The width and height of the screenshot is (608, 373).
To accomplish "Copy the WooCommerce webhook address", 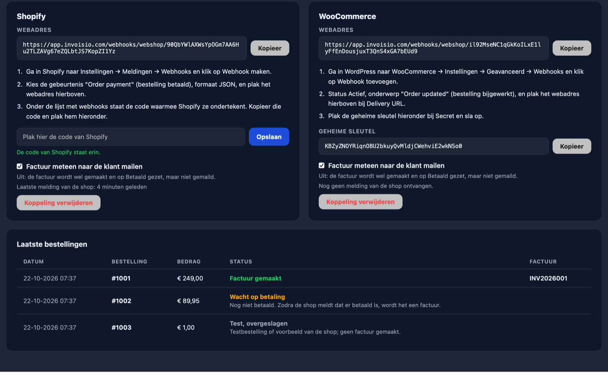I will (x=572, y=48).
